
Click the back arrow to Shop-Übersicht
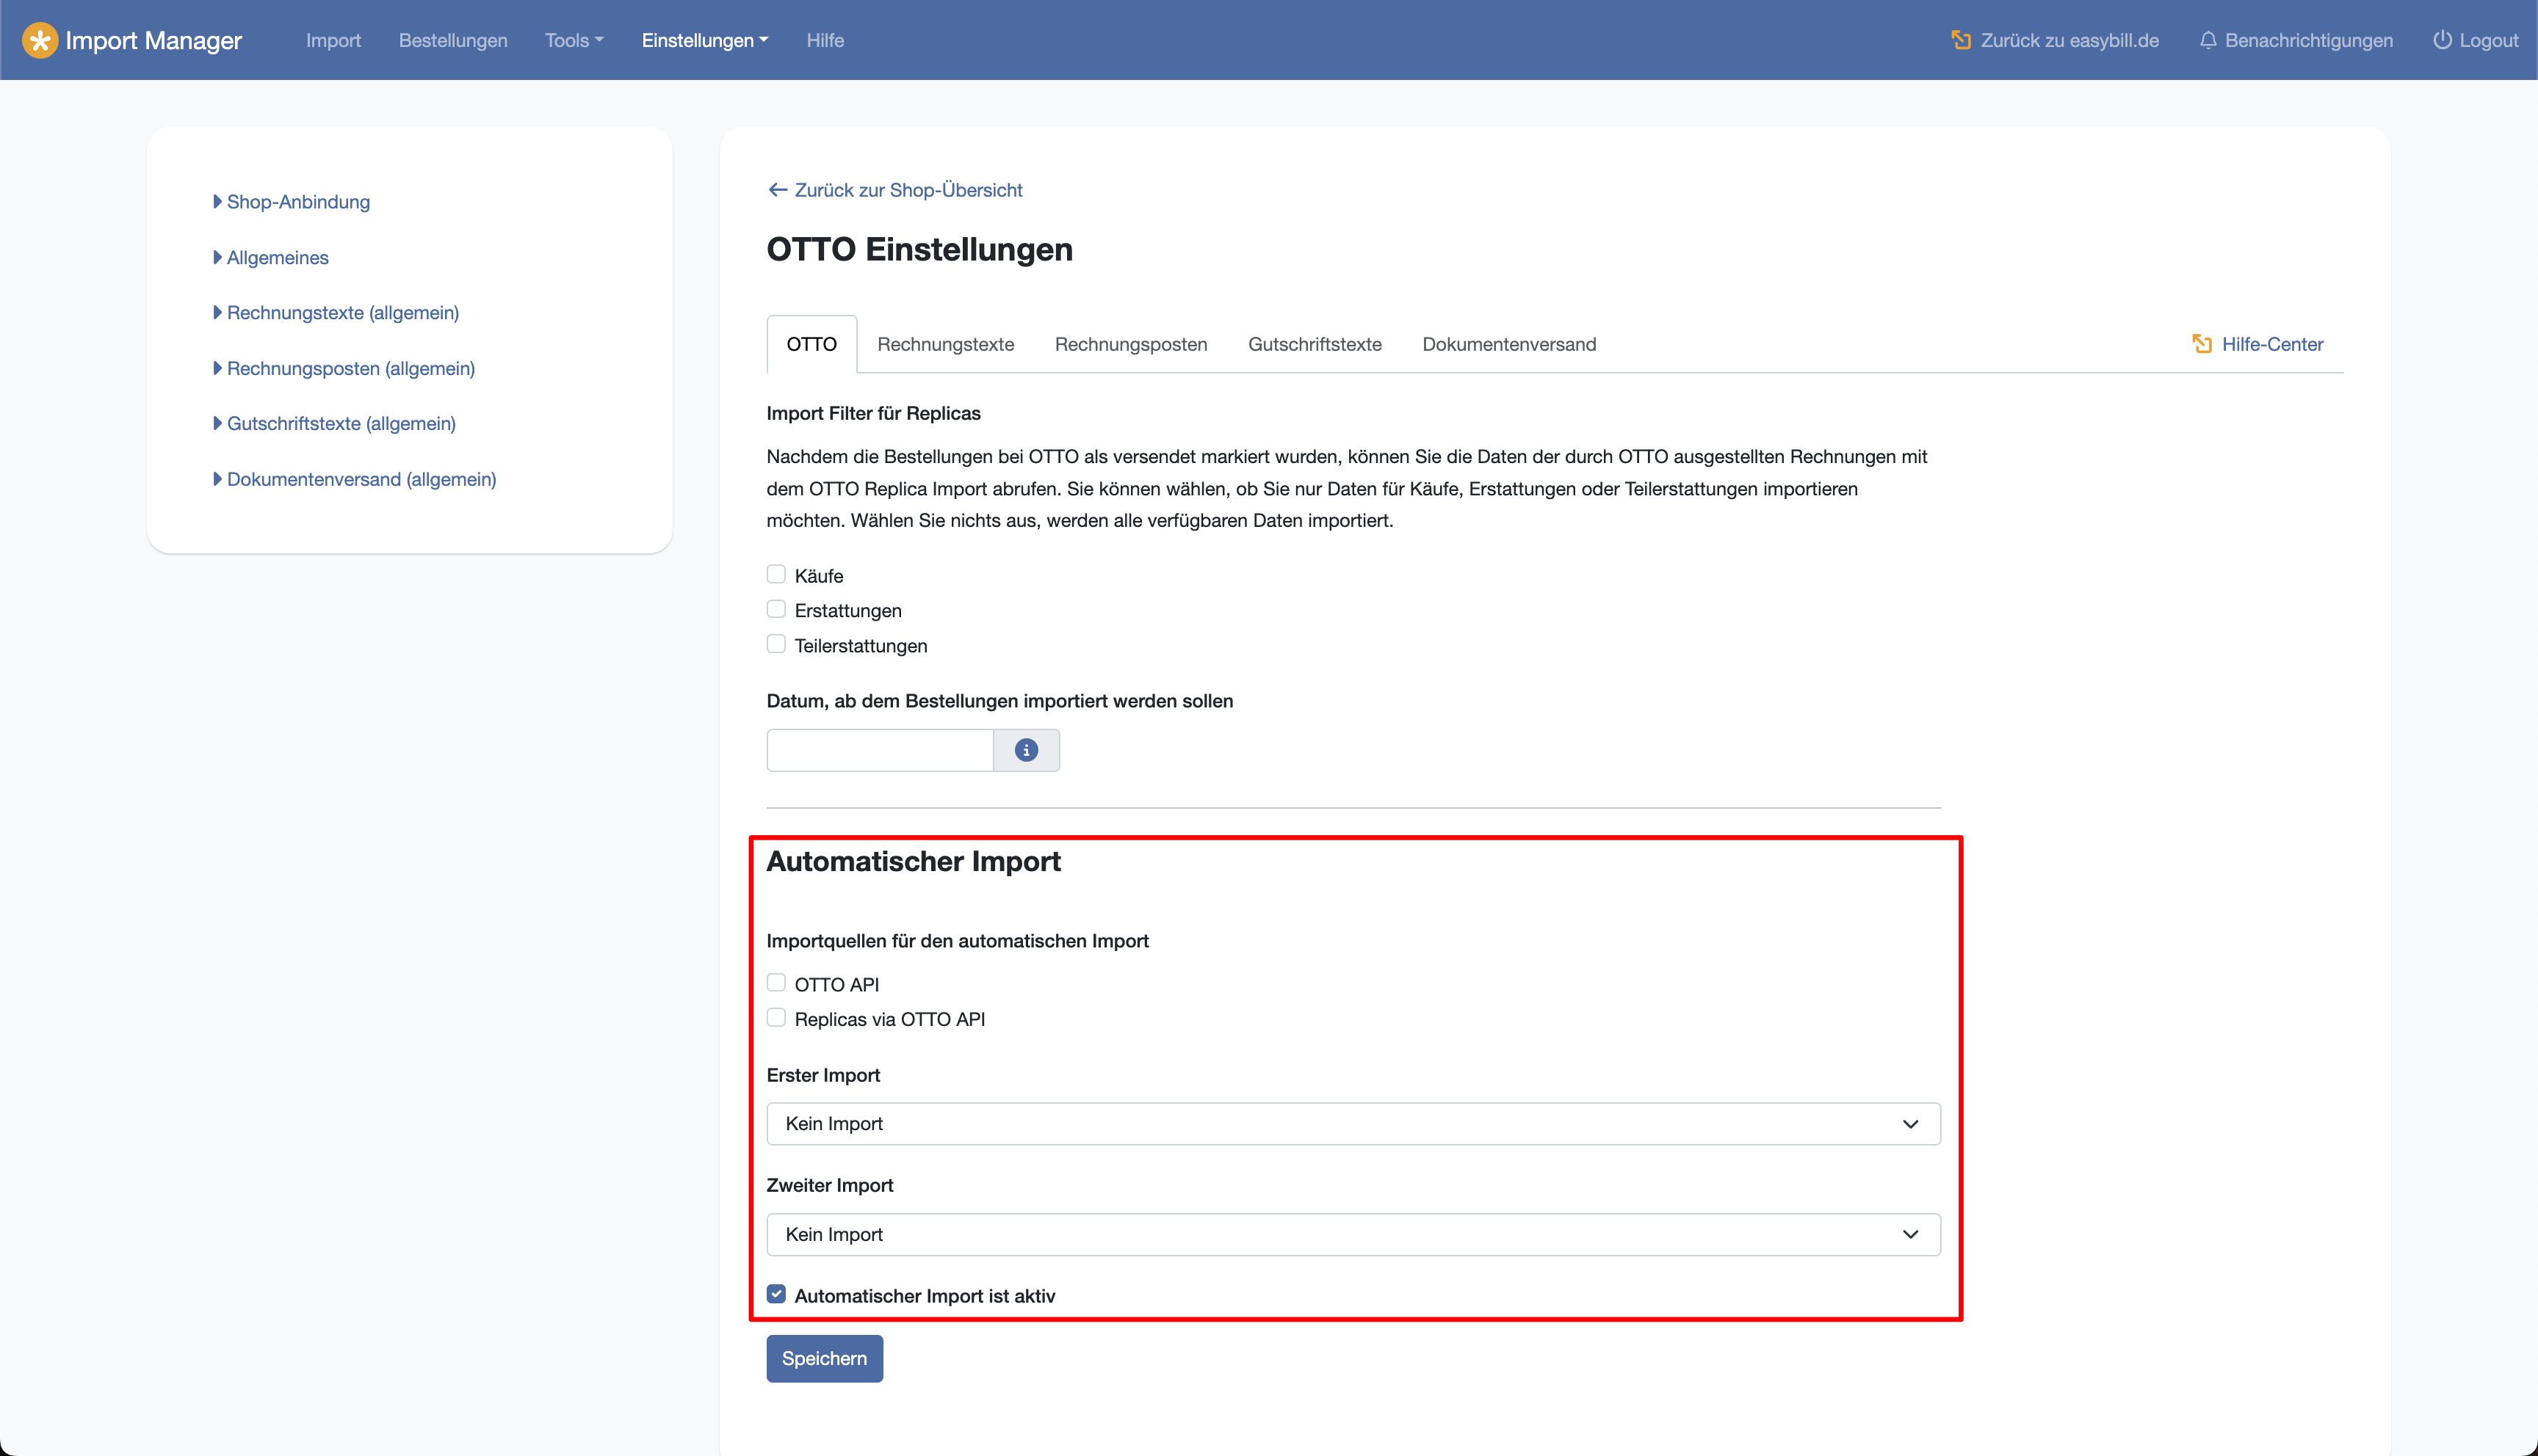point(777,190)
